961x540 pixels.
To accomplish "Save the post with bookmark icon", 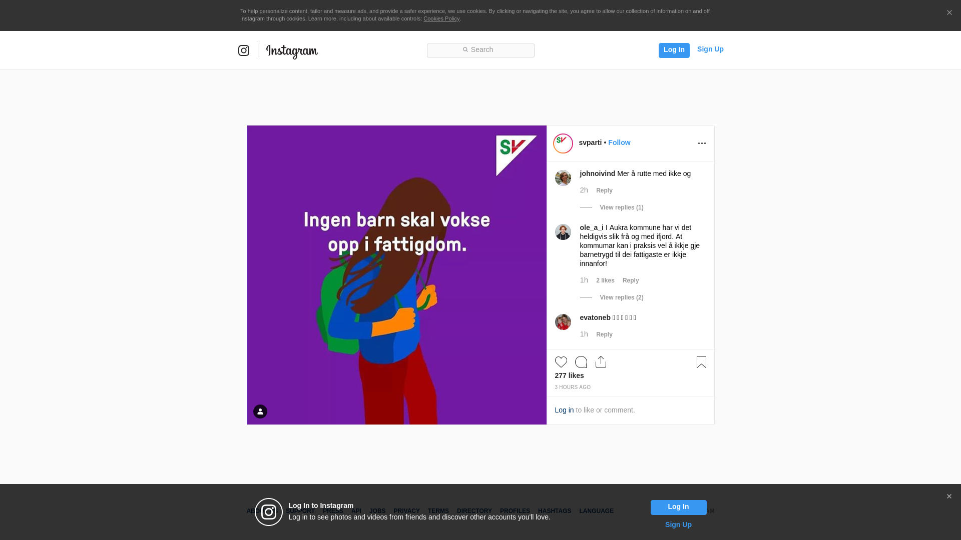I will click(701, 362).
